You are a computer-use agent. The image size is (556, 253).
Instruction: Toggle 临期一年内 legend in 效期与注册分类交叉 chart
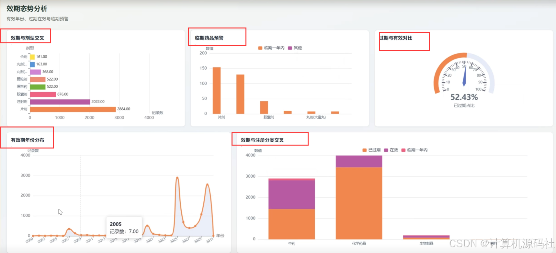(x=414, y=150)
